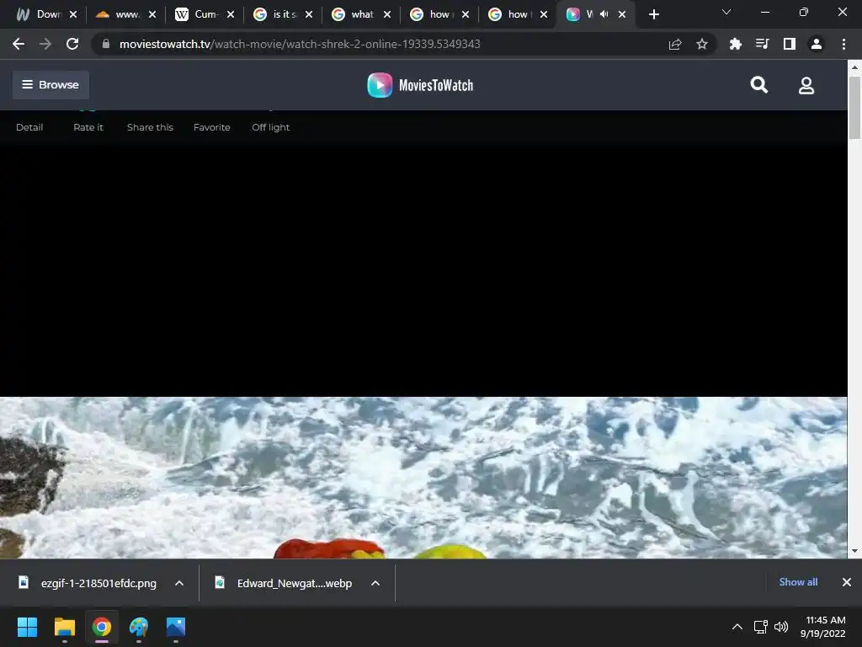Viewport: 862px width, 647px height.
Task: Open the Chrome profile icon
Action: coord(817,44)
